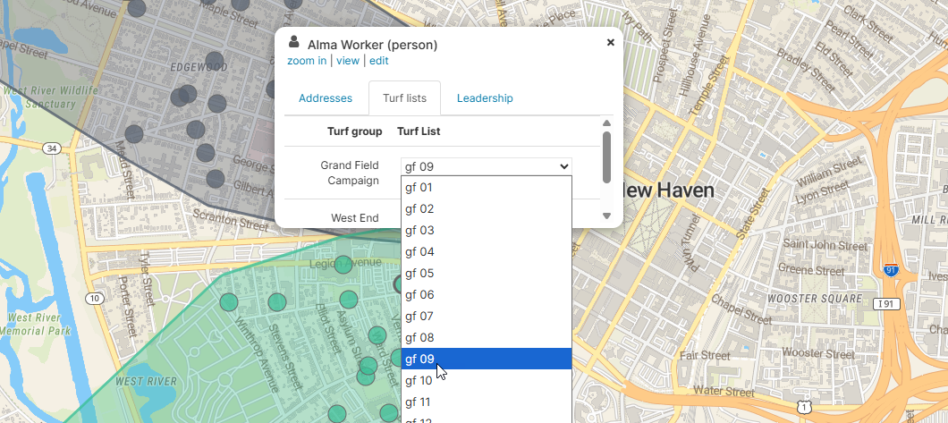The width and height of the screenshot is (948, 423).
Task: Click the person icon beside Alma Worker
Action: 294,42
